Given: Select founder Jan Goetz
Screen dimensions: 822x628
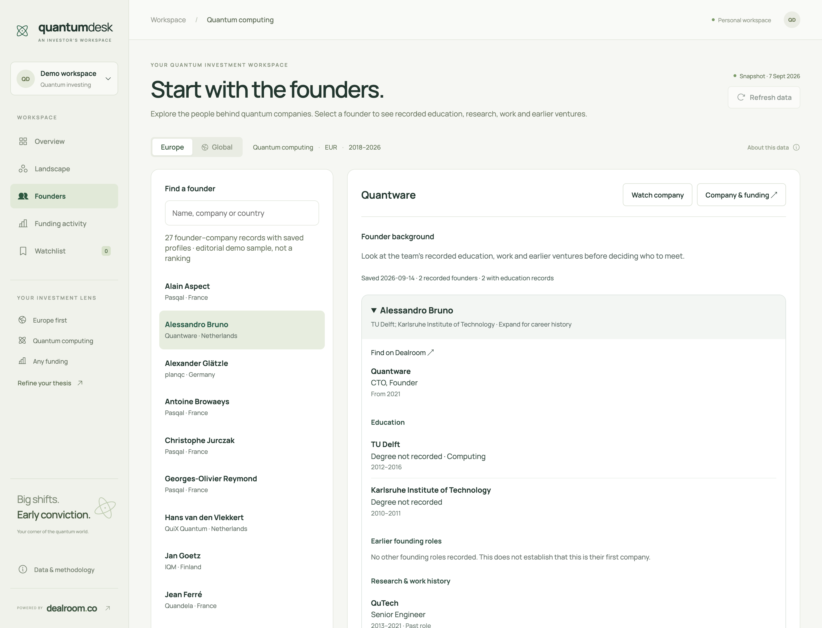Looking at the screenshot, I should (242, 561).
